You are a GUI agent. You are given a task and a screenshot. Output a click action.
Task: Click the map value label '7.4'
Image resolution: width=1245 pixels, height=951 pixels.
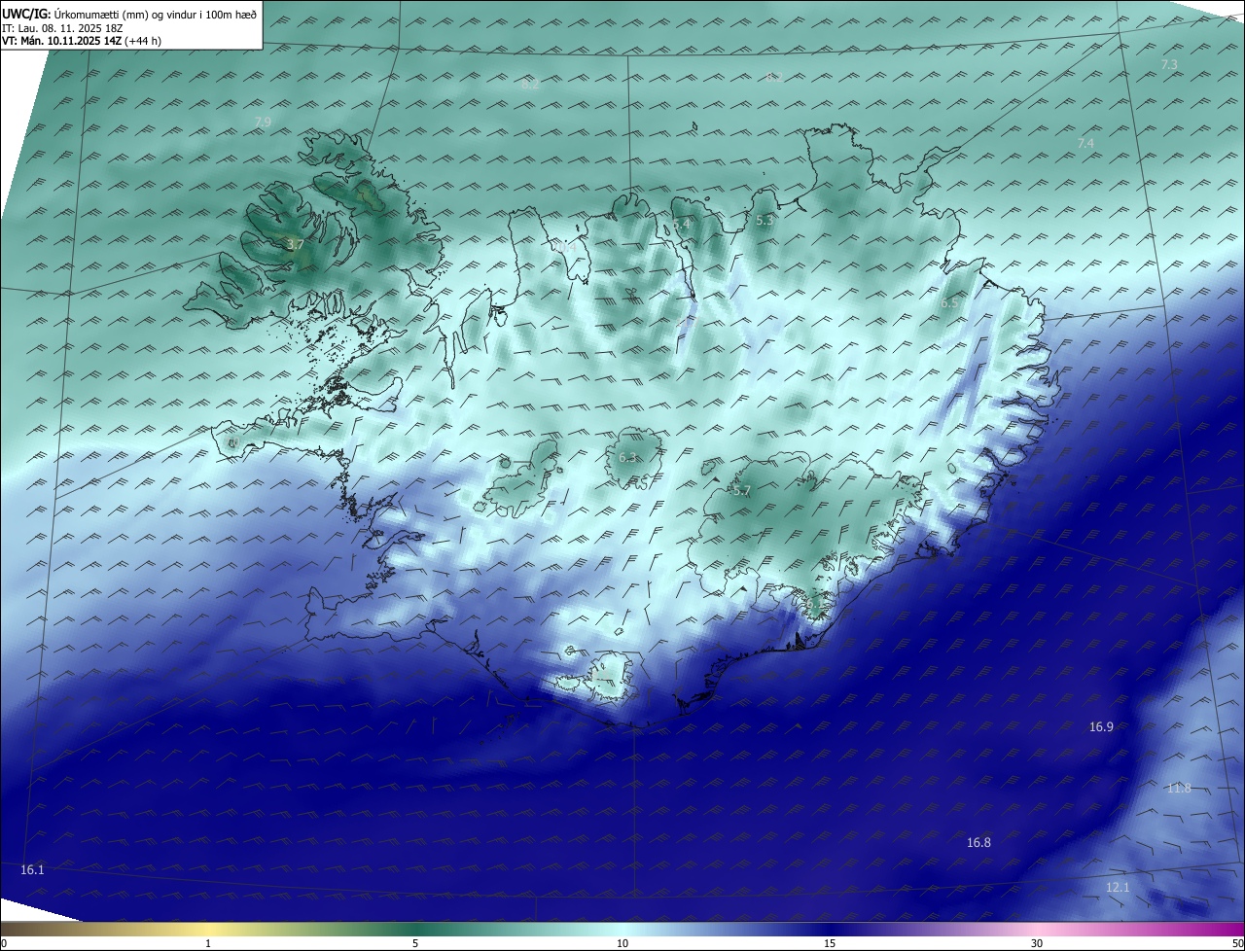pos(1085,143)
